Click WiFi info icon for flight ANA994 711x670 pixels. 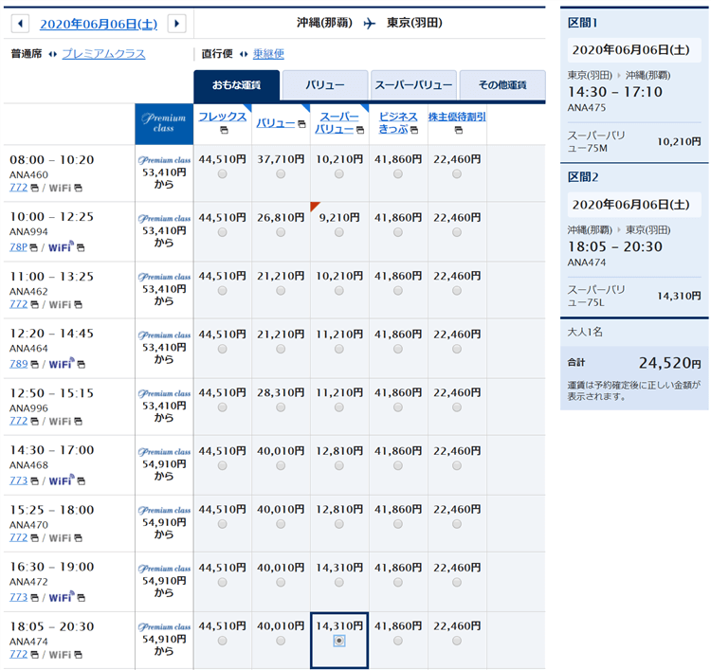point(80,248)
